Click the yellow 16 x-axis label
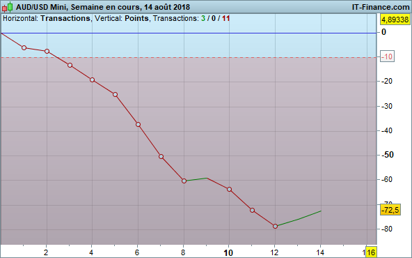 click(x=371, y=252)
